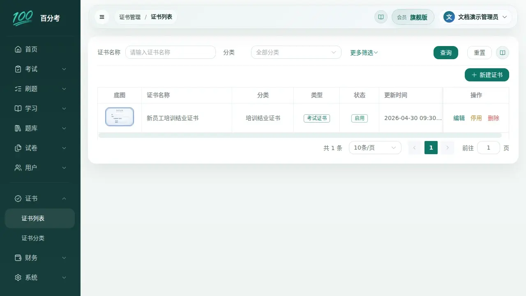The height and width of the screenshot is (296, 526).
Task: Open the 10条/页 page size dropdown
Action: point(375,148)
